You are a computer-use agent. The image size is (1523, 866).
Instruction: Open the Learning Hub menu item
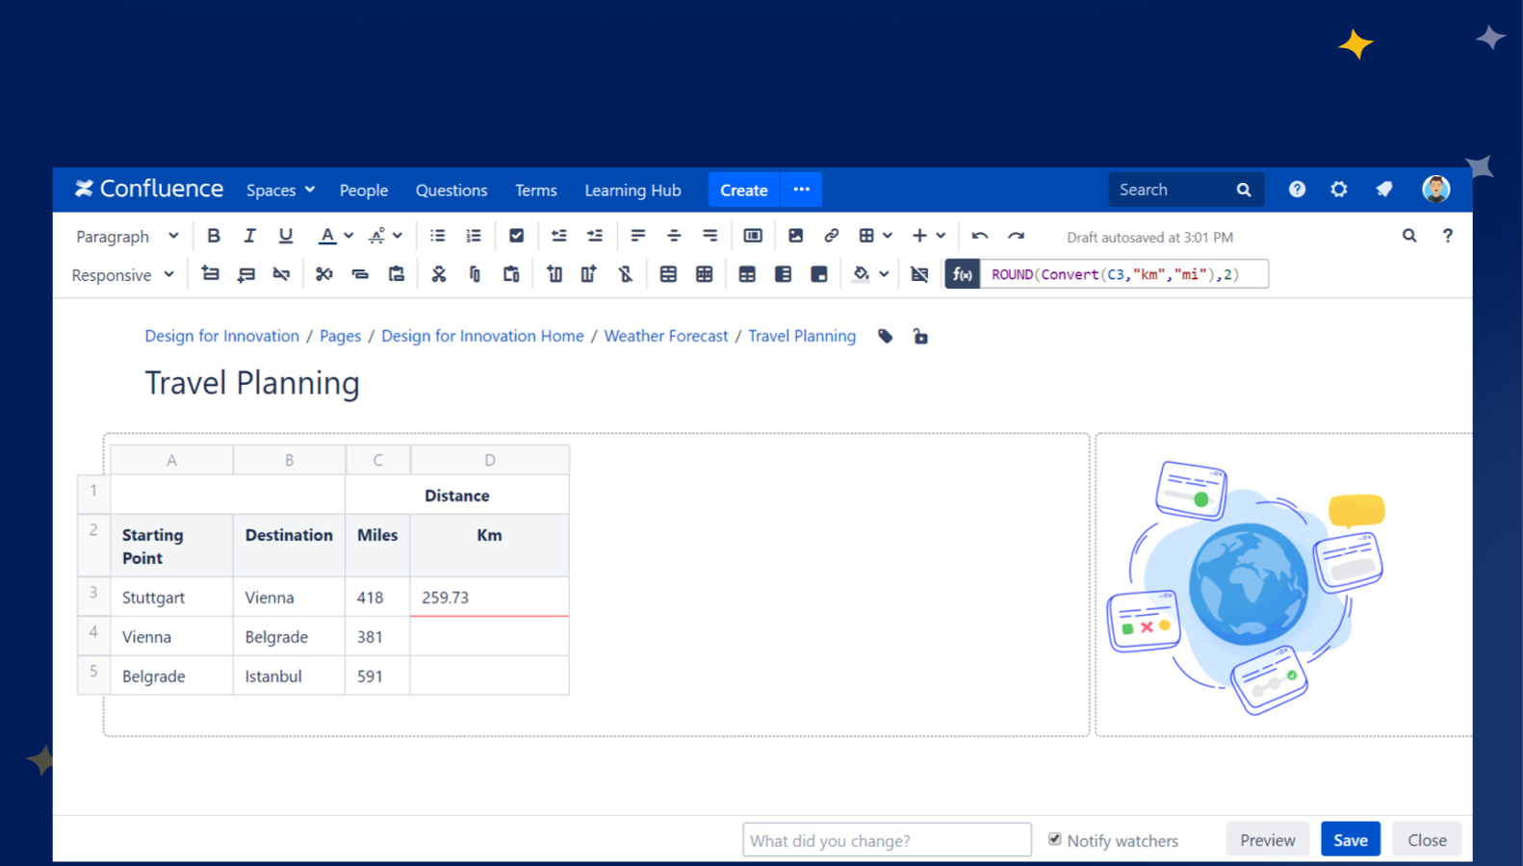pyautogui.click(x=632, y=191)
